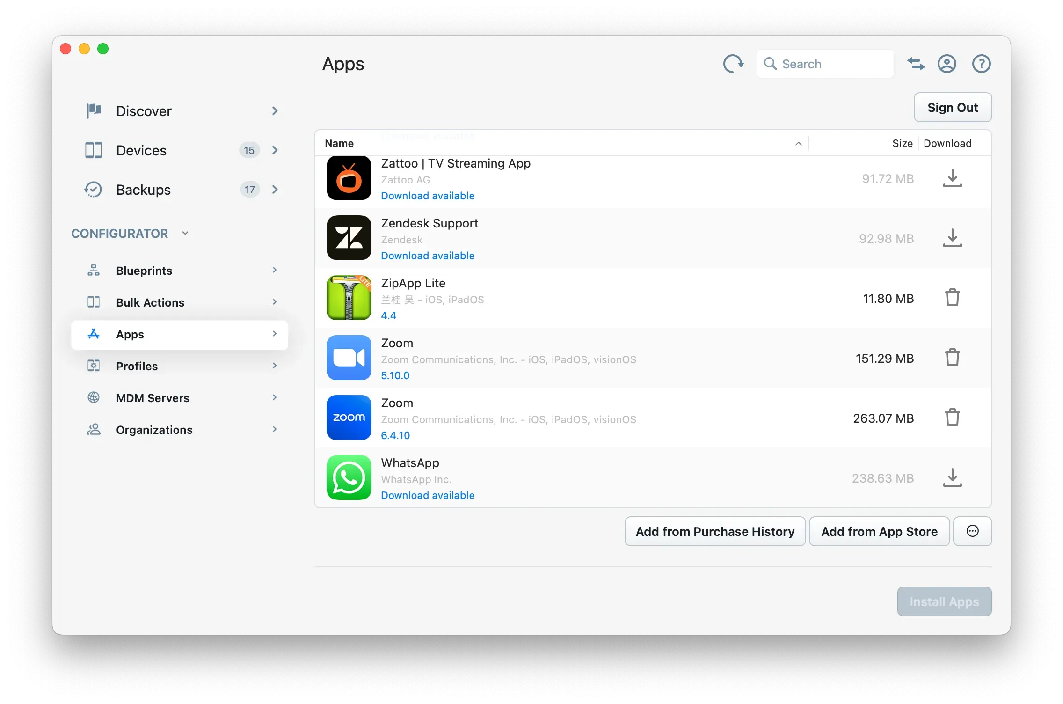Click the Sign Out button
The width and height of the screenshot is (1063, 704).
tap(953, 107)
